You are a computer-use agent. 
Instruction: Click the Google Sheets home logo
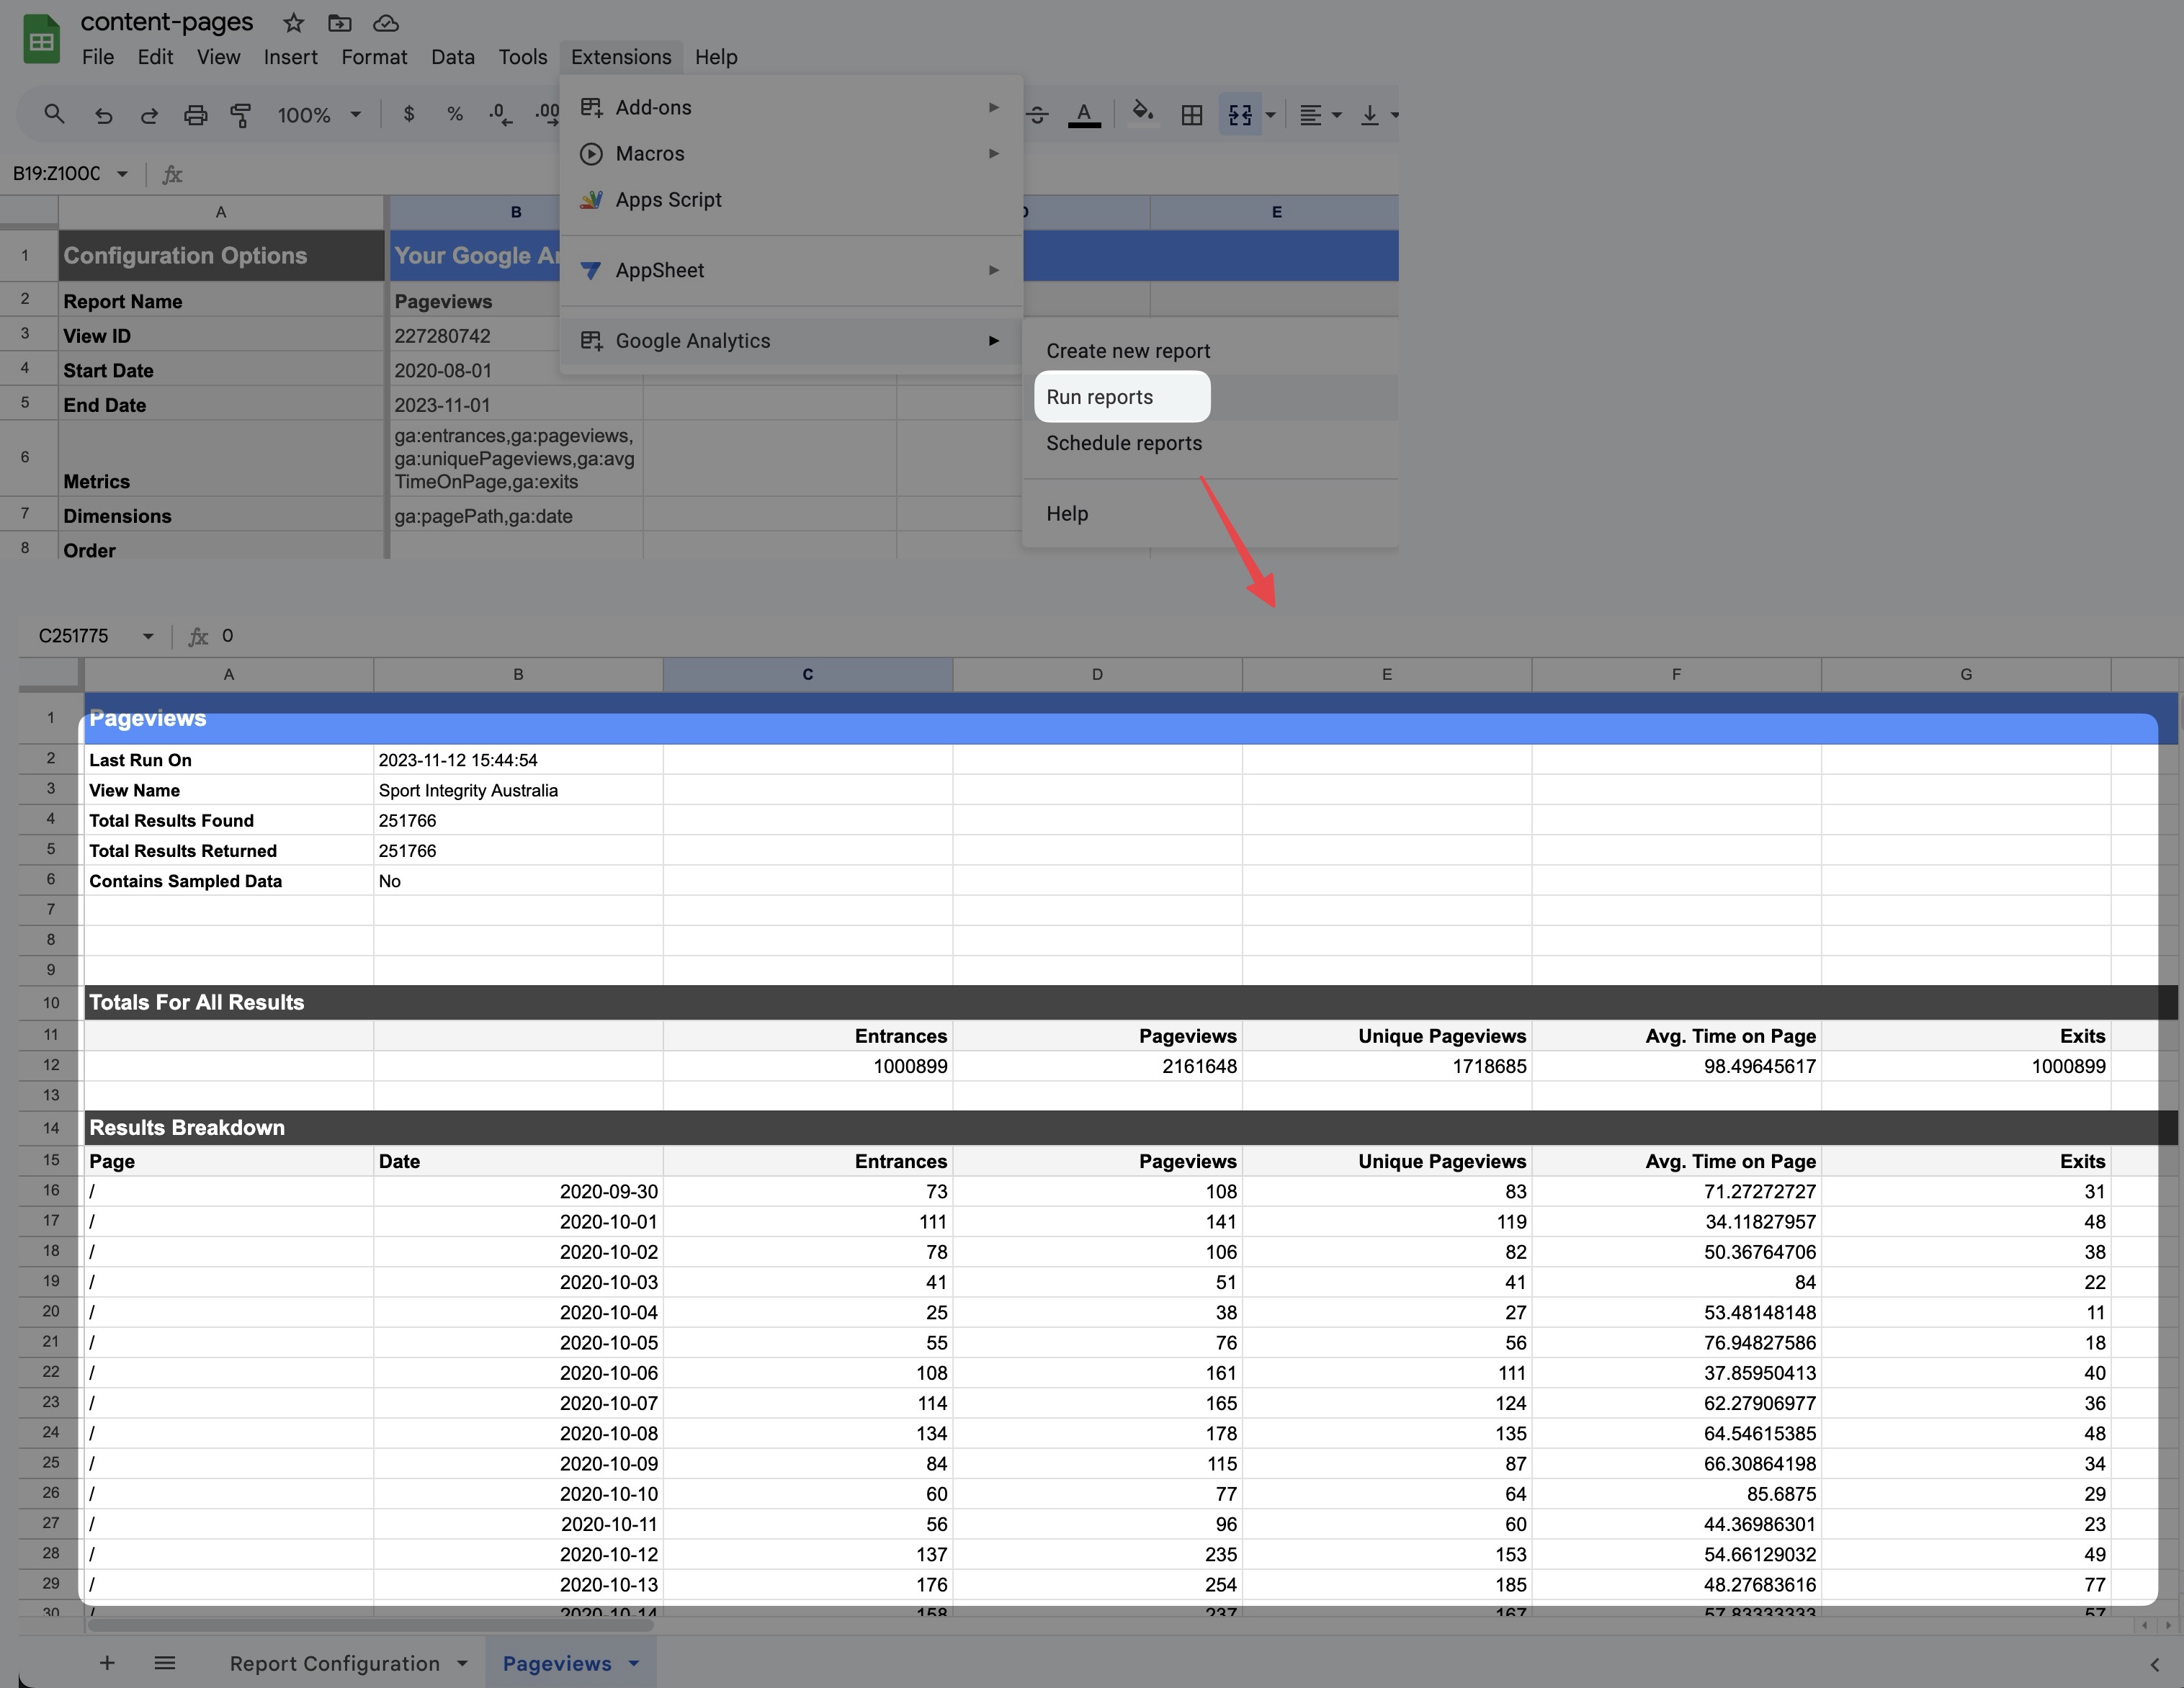[x=41, y=40]
